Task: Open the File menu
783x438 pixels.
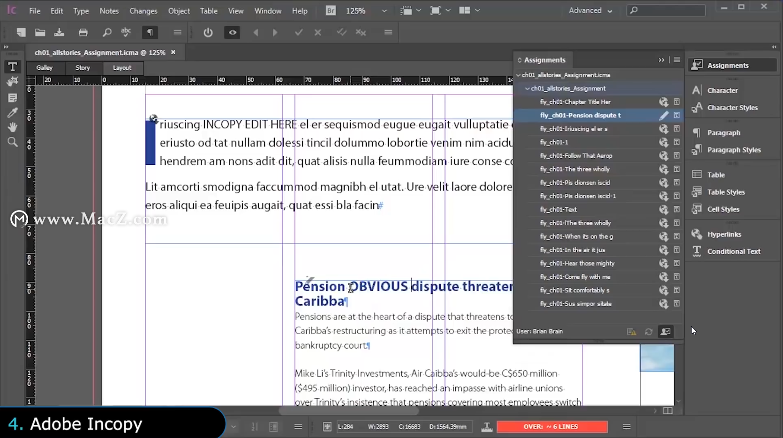Action: click(35, 11)
